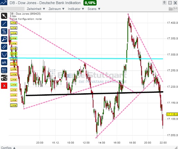Click in the symbol search field
Viewport: 178px width, 149px height.
pyautogui.click(x=12, y=9)
